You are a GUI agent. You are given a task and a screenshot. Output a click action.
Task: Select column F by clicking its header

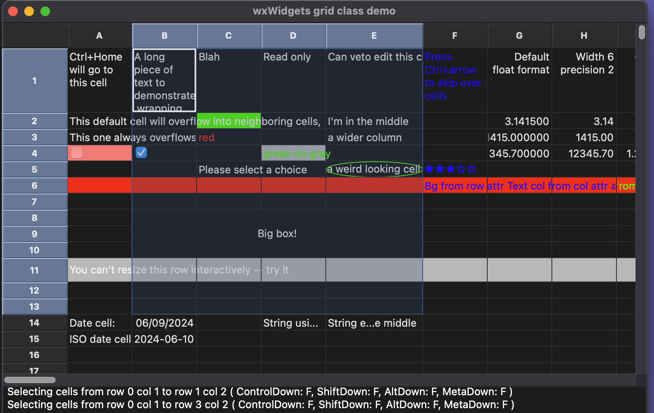pyautogui.click(x=455, y=35)
